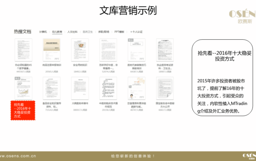Select the 求职/职场 tab
Viewport: 256px width, 161px height.
pyautogui.click(x=103, y=32)
